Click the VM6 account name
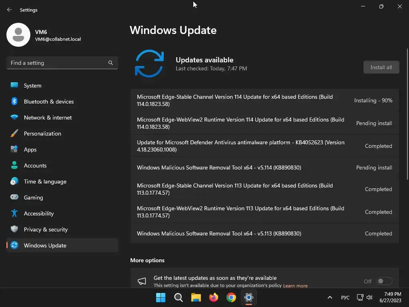The height and width of the screenshot is (307, 409). click(x=41, y=32)
